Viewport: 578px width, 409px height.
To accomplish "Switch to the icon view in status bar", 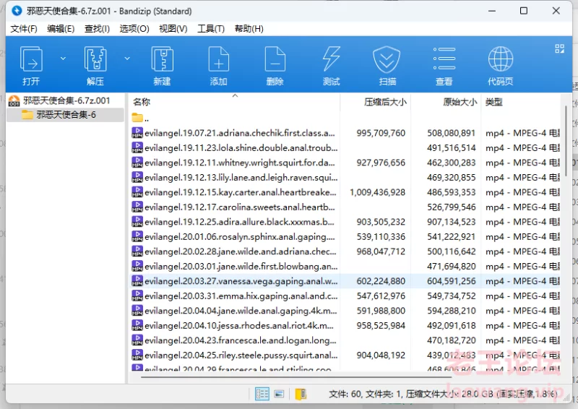I will (280, 394).
